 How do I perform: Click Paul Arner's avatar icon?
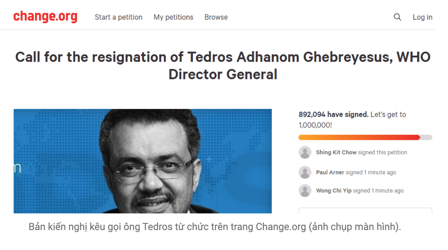coord(305,172)
